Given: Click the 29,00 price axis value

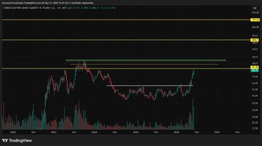Looking at the screenshot, I should (255, 110).
